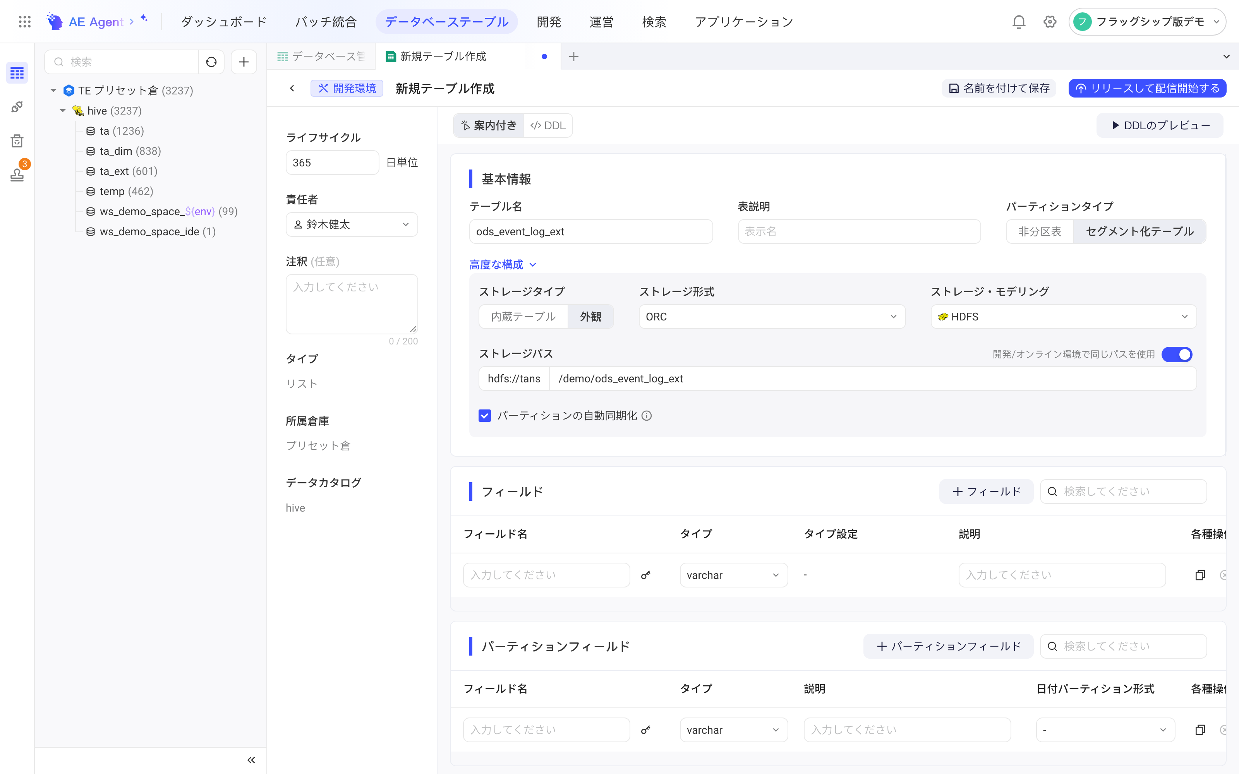Click リリースして配信開始する button
The width and height of the screenshot is (1239, 774).
pyautogui.click(x=1147, y=89)
